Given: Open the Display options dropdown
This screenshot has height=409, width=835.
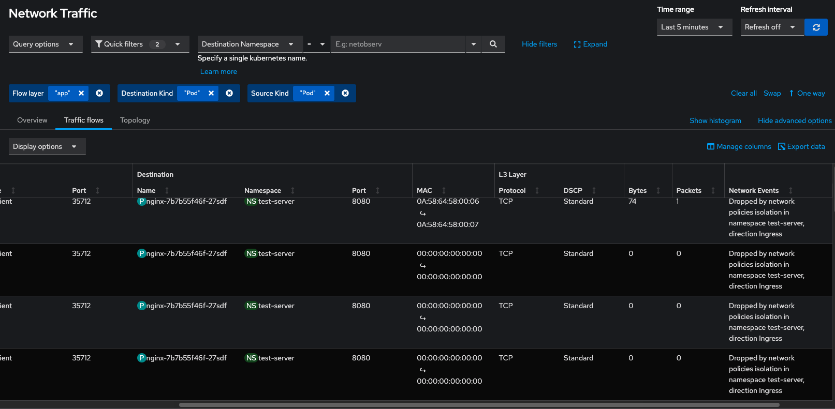Looking at the screenshot, I should pyautogui.click(x=47, y=147).
